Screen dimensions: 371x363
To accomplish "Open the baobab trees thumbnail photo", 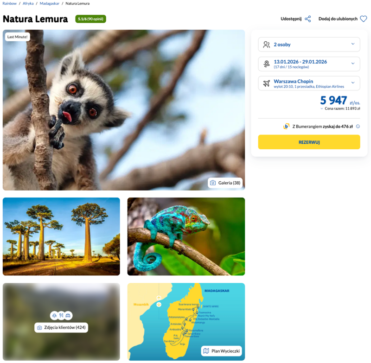I will tap(61, 236).
